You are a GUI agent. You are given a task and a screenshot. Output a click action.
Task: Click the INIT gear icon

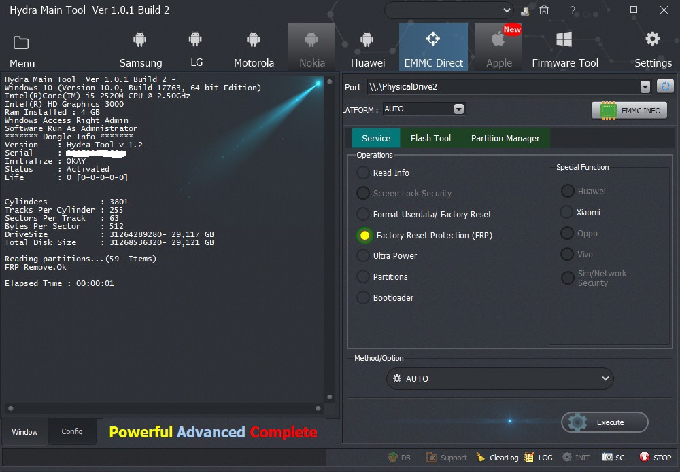[x=567, y=457]
